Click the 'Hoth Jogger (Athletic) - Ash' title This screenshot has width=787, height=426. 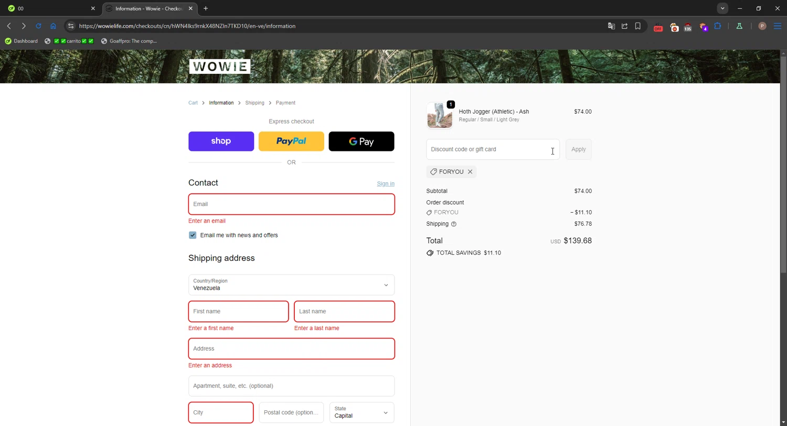click(494, 112)
